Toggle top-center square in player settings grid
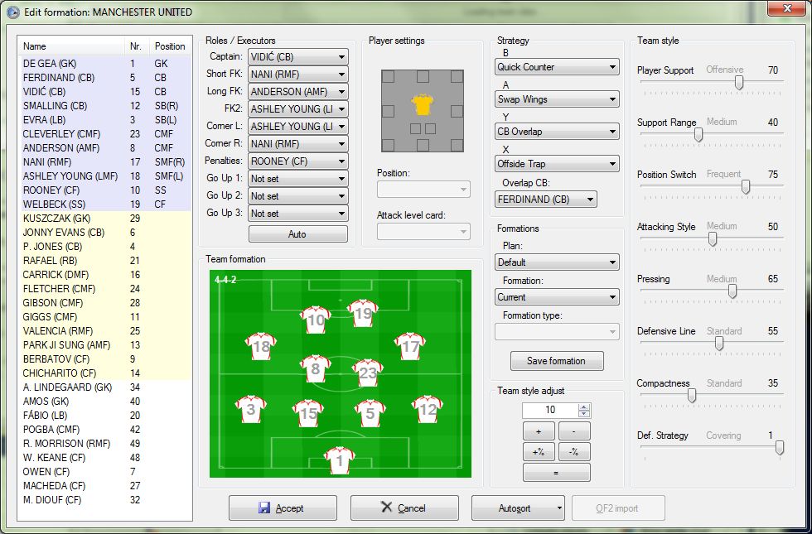The height and width of the screenshot is (534, 812). pos(423,76)
